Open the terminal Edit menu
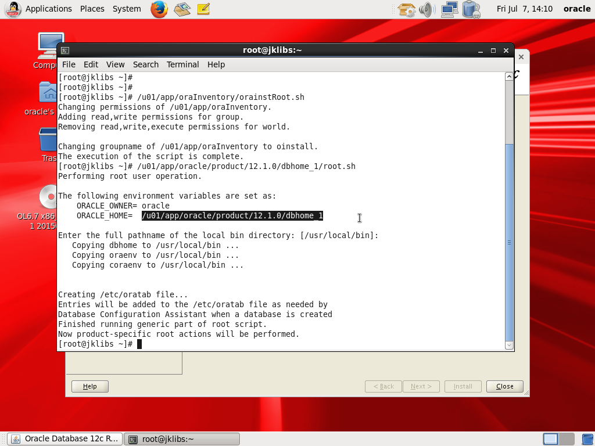This screenshot has width=595, height=446. pyautogui.click(x=91, y=64)
